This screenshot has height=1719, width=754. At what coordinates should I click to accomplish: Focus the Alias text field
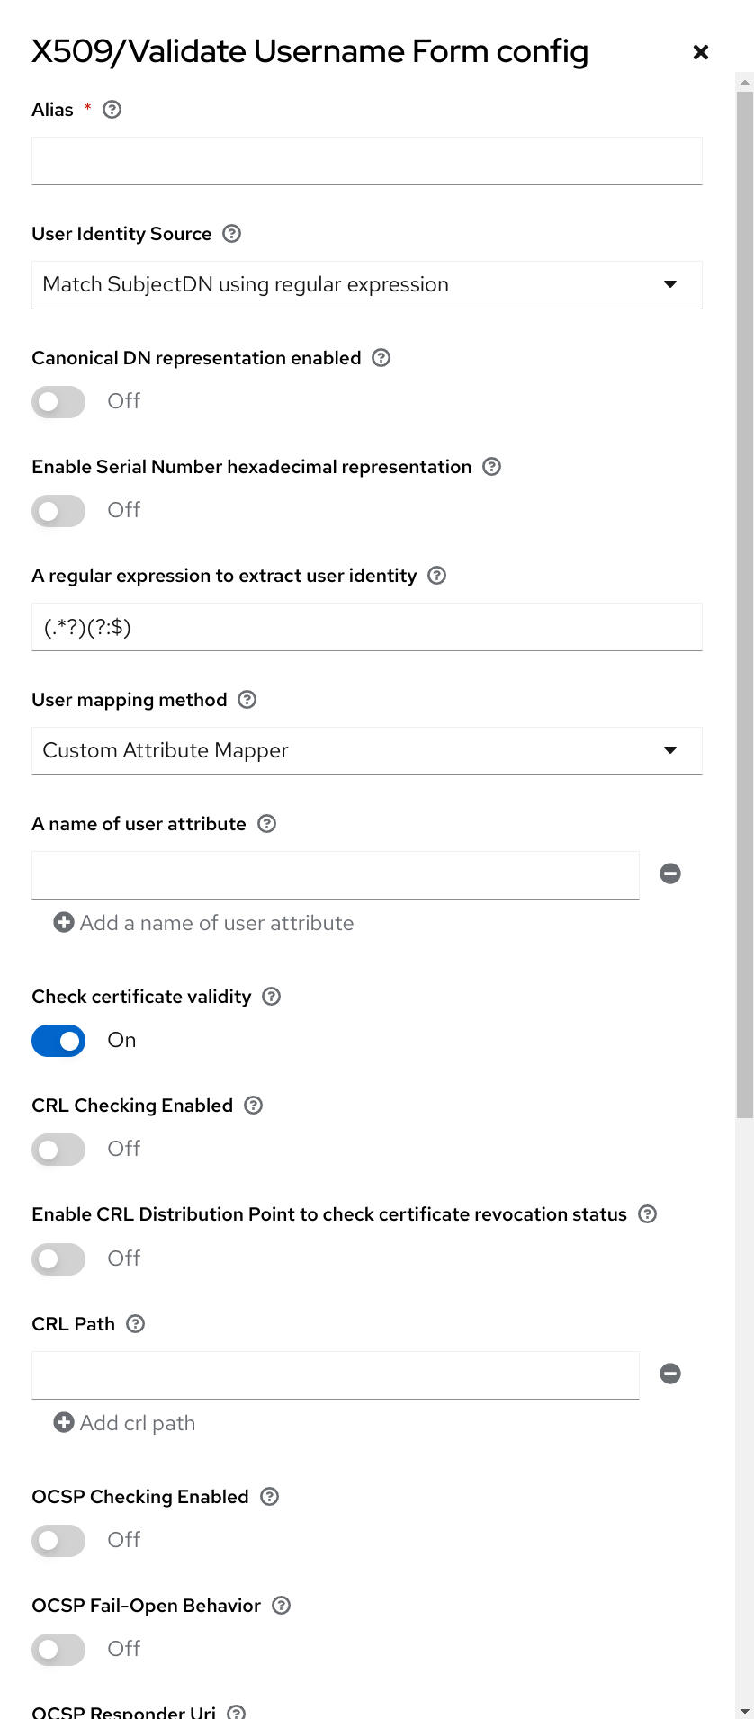pyautogui.click(x=366, y=161)
